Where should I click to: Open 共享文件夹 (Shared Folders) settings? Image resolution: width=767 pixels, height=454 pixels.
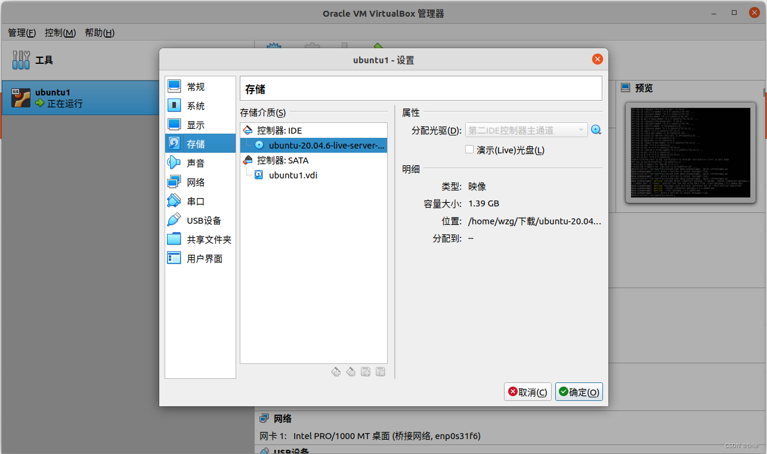click(208, 240)
